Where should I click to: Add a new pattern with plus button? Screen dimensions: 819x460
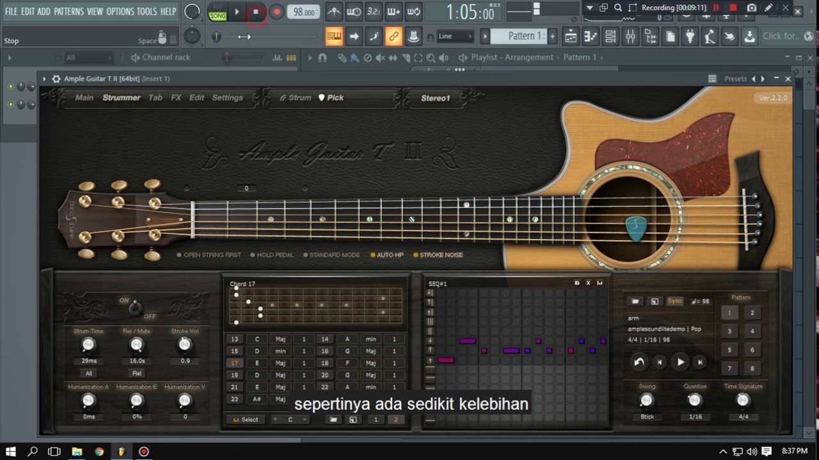(x=552, y=36)
